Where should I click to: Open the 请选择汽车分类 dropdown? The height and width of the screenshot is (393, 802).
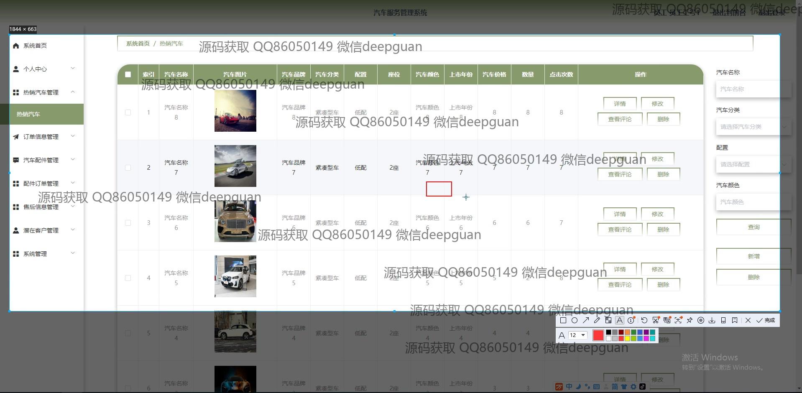(x=753, y=127)
